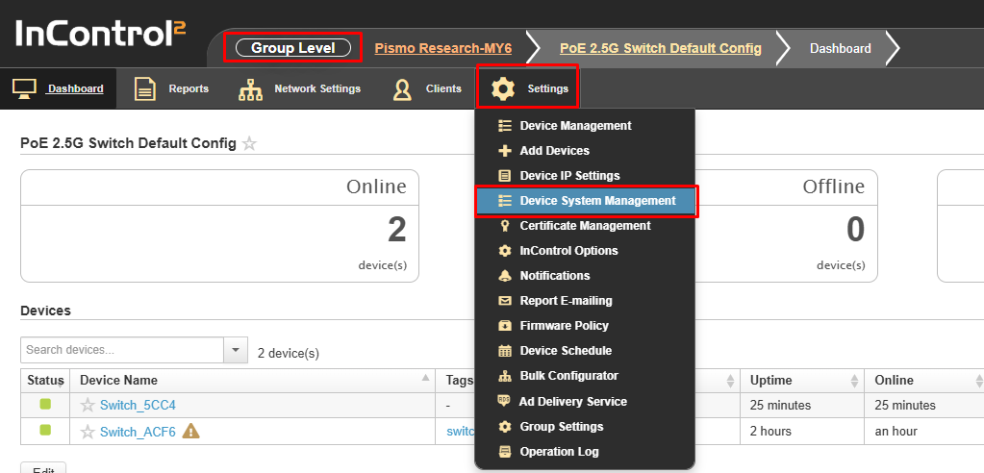
Task: Open Certificate Management menu entry
Action: point(585,226)
